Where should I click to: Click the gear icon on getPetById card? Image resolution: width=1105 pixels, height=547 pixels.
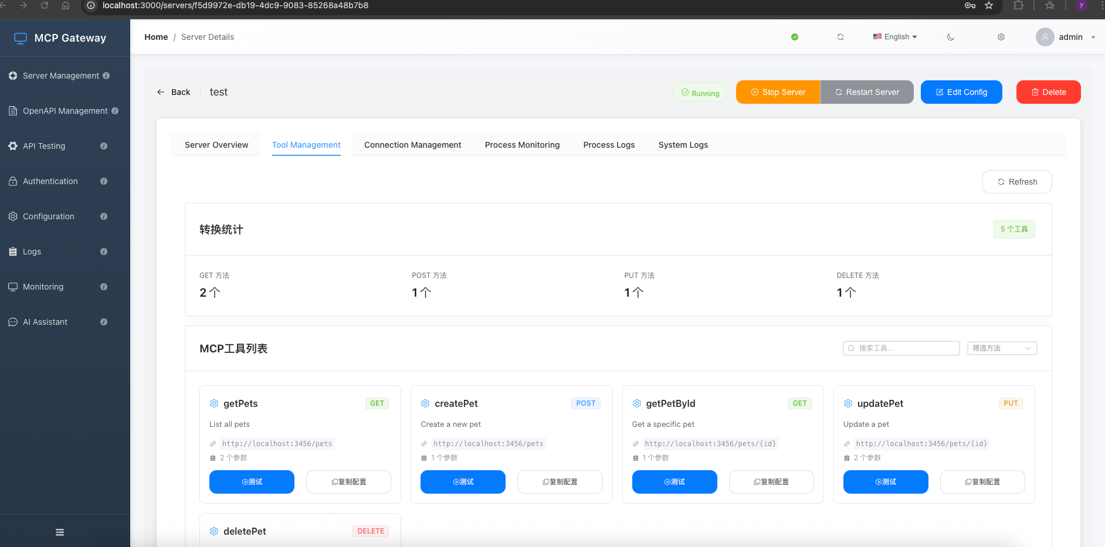(x=636, y=403)
